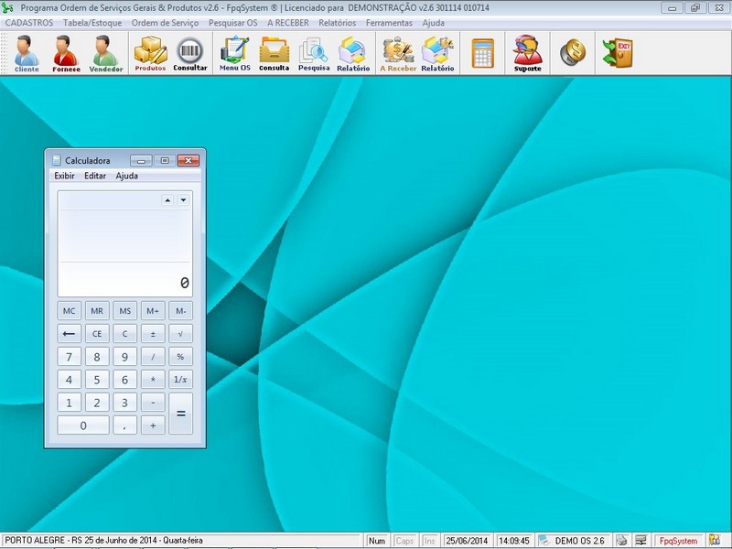Click the M- memory subtract button
732x549 pixels.
[x=180, y=311]
